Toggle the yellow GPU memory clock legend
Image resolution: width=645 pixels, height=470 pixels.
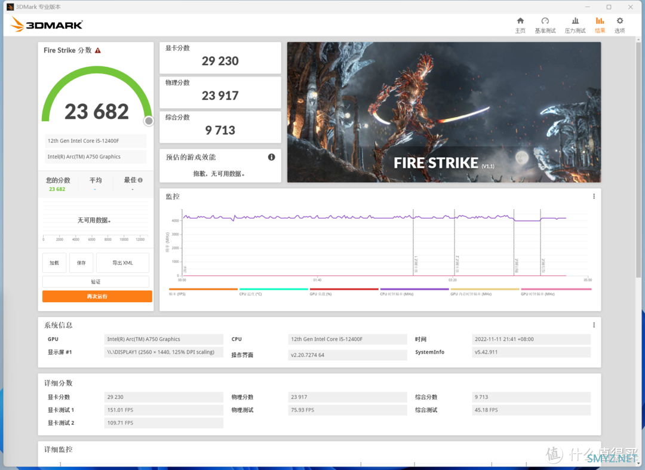tap(484, 292)
